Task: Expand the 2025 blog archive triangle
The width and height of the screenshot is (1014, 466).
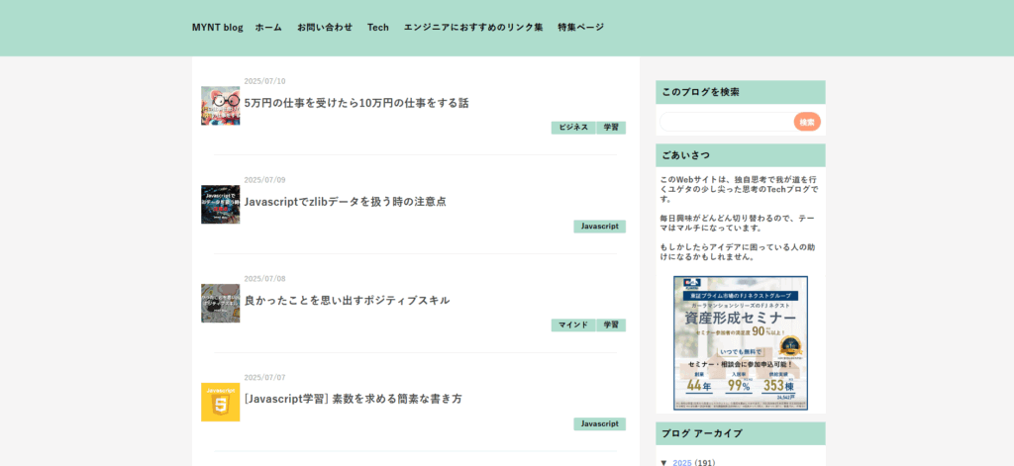Action: [663, 462]
